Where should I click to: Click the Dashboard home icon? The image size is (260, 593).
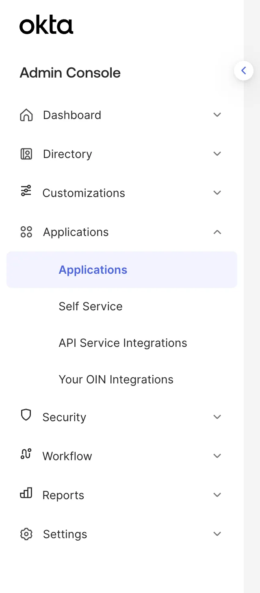[26, 115]
